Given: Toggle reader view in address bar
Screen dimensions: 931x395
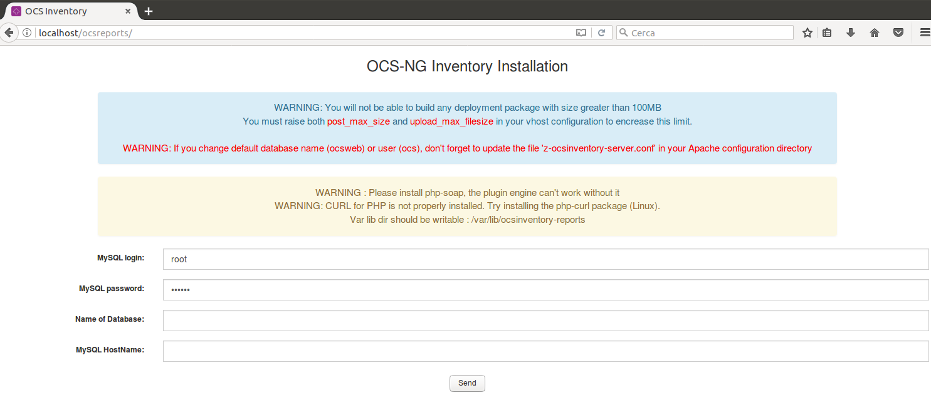Looking at the screenshot, I should click(x=581, y=33).
